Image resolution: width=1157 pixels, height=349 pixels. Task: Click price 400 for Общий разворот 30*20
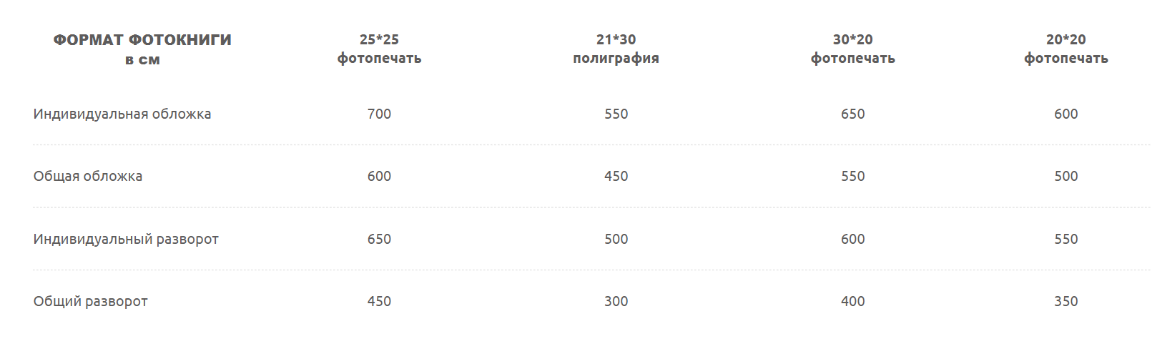(852, 301)
